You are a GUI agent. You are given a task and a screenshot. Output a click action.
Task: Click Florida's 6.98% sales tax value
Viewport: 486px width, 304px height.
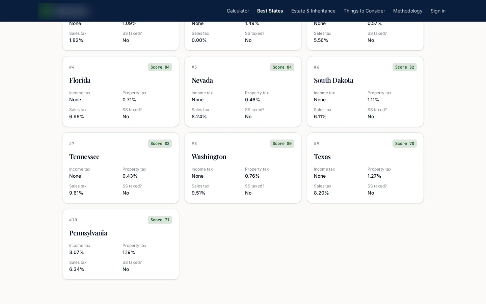(77, 117)
